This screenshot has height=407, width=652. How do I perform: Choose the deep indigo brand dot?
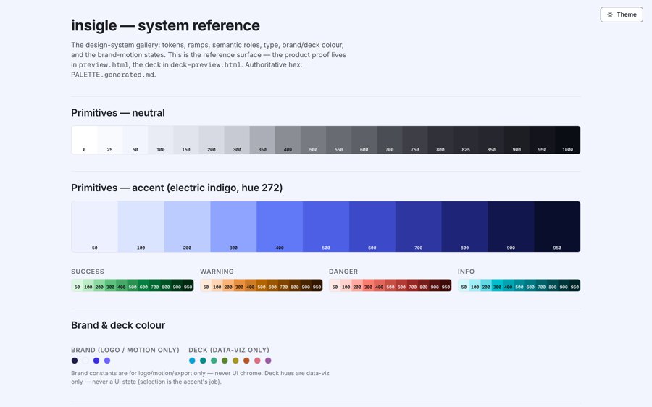pyautogui.click(x=96, y=361)
